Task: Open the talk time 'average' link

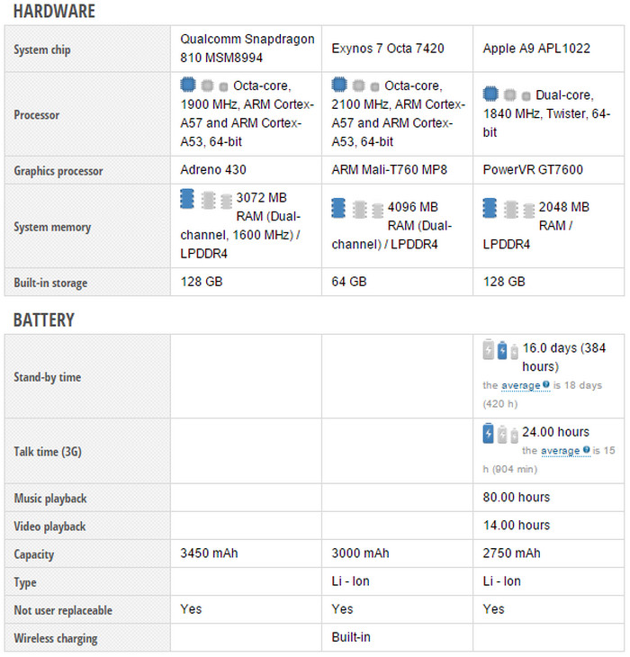Action: click(x=560, y=450)
